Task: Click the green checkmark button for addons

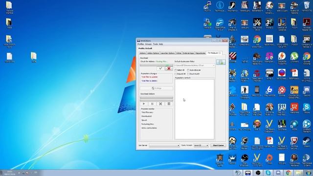Action: coord(160,68)
